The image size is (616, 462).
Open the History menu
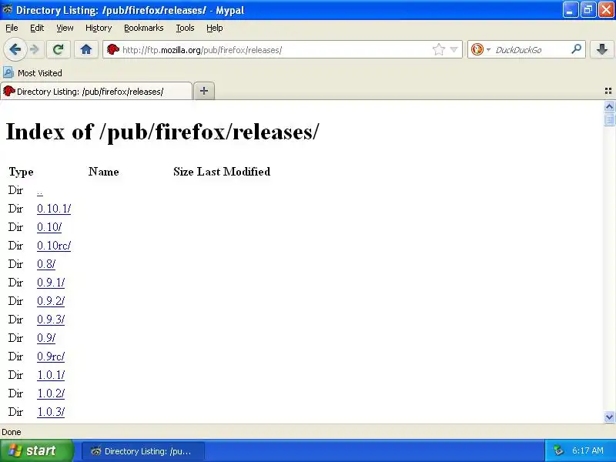[x=99, y=28]
